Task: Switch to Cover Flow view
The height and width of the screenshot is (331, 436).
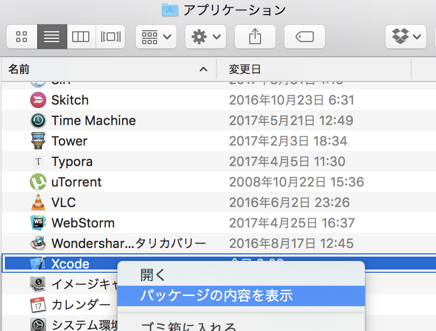Action: tap(111, 37)
